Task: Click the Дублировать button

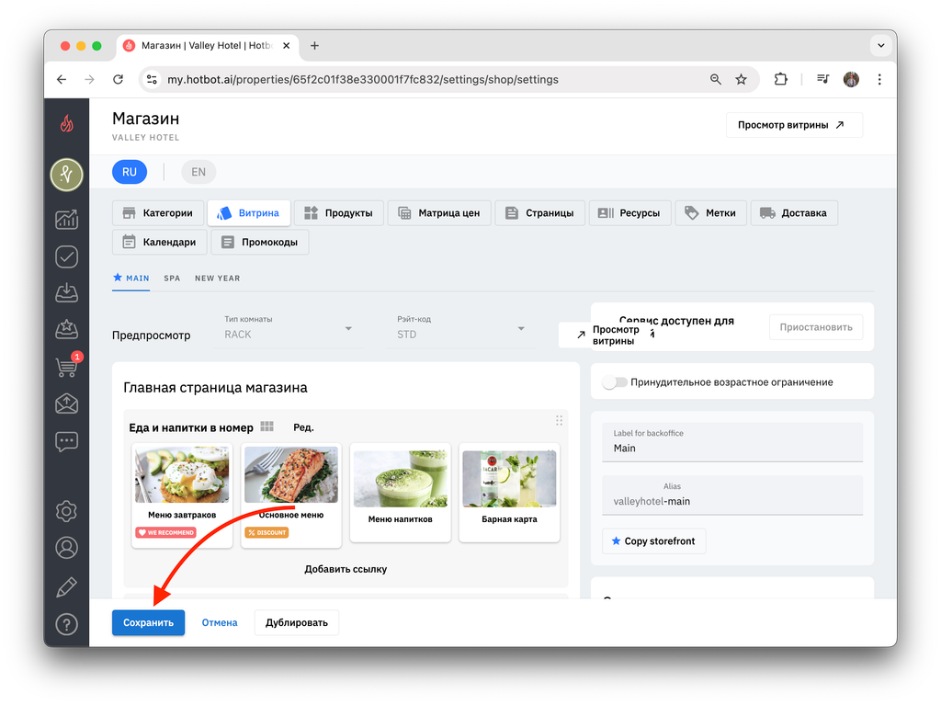Action: coord(297,622)
